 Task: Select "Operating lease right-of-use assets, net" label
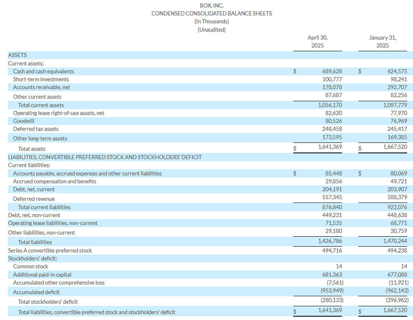pos(58,113)
